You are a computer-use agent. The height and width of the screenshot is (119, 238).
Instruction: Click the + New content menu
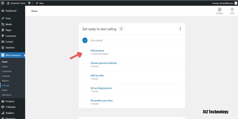39,3
